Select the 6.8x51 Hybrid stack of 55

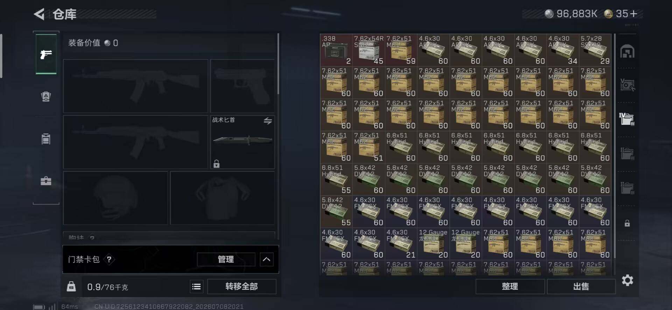[336, 179]
